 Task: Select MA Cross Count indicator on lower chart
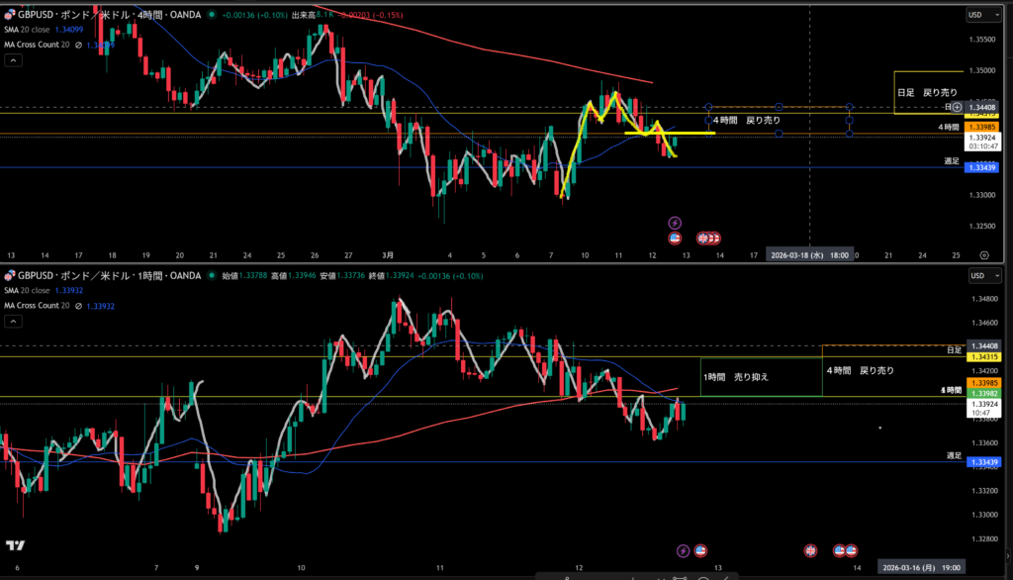pos(36,305)
